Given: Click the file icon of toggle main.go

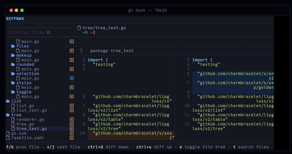Looking at the screenshot, I should point(18,96).
